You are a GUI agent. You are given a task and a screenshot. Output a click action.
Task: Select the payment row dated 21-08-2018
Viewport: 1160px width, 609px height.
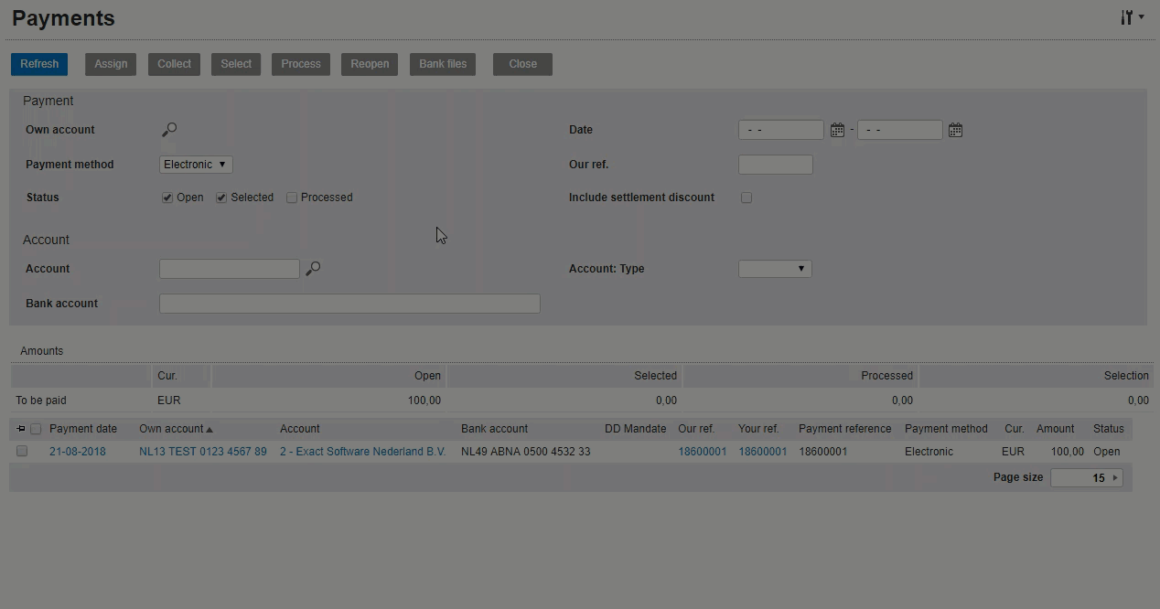click(22, 452)
